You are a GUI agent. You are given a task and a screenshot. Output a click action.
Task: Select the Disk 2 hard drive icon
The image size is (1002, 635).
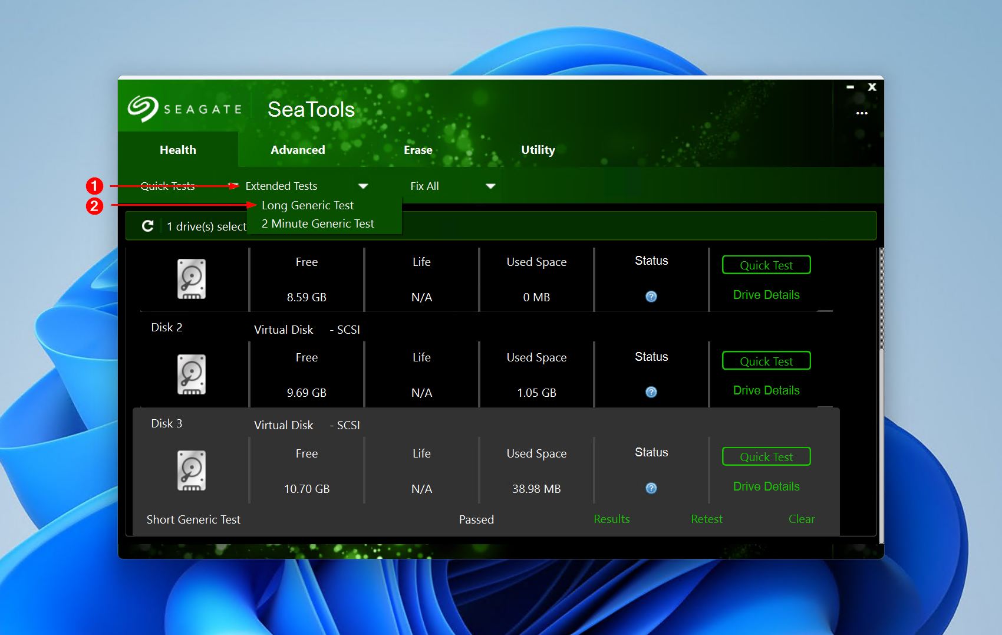click(192, 374)
